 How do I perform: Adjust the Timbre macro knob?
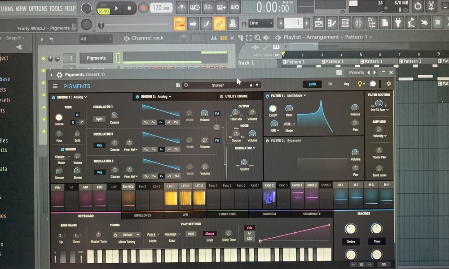click(351, 229)
